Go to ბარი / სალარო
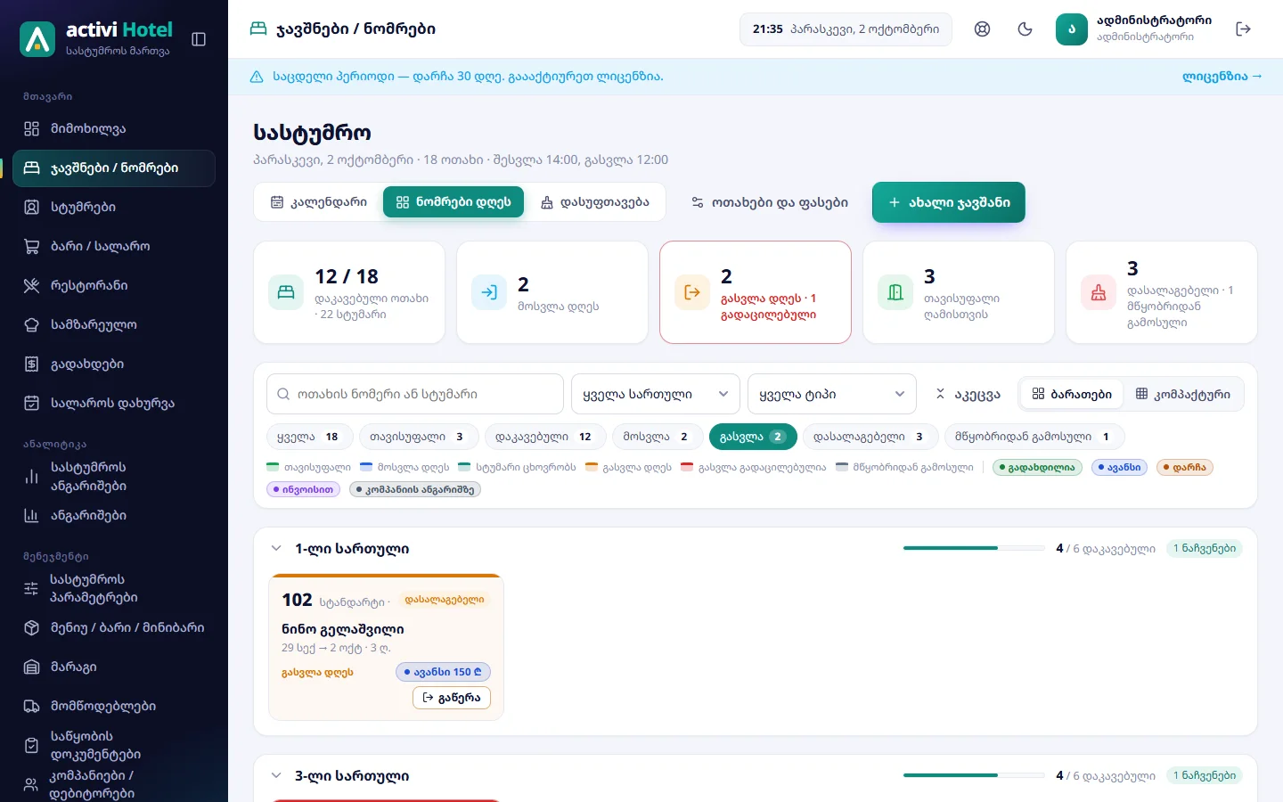 114,246
